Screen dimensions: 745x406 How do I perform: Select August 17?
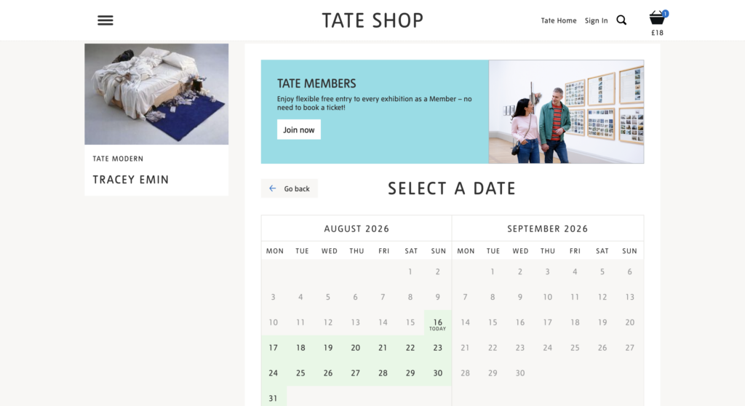click(x=274, y=348)
